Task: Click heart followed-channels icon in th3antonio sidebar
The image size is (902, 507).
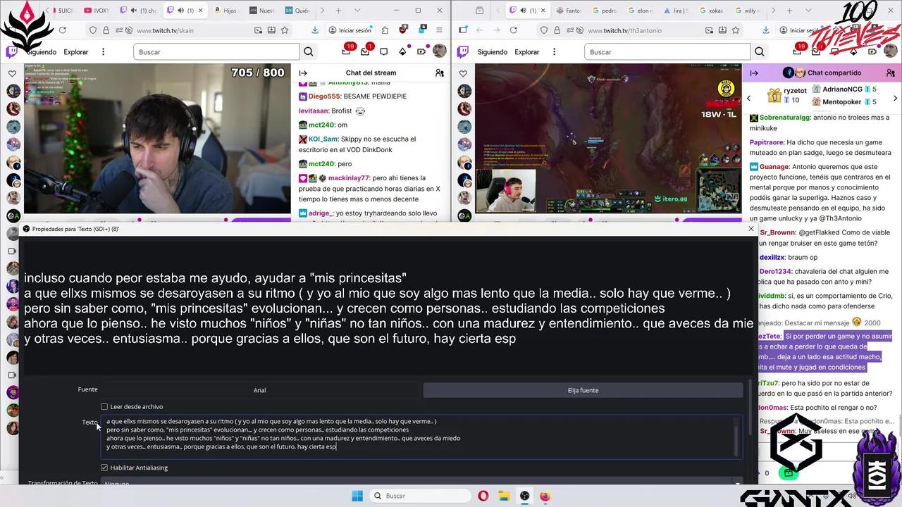Action: 463,73
